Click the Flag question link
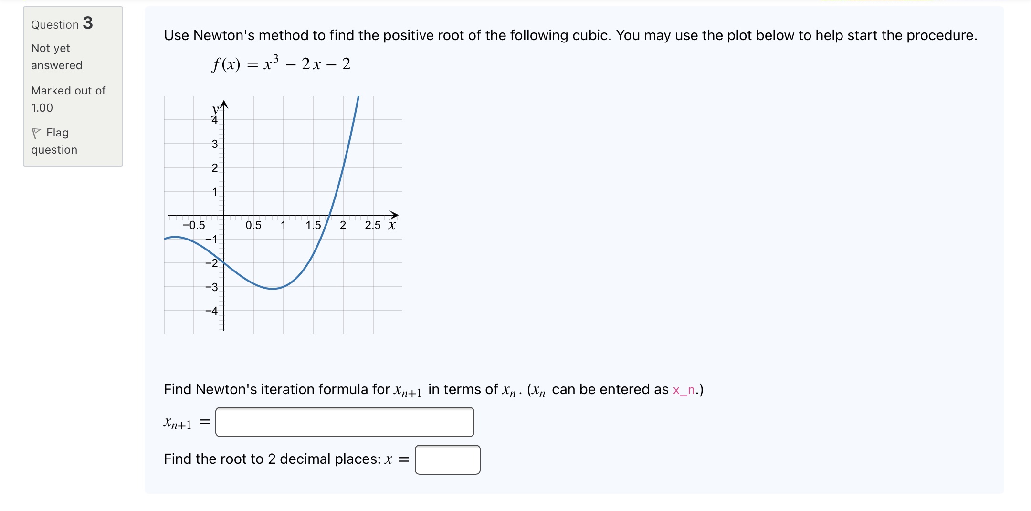Viewport: 1031px width, 511px height. 54,141
